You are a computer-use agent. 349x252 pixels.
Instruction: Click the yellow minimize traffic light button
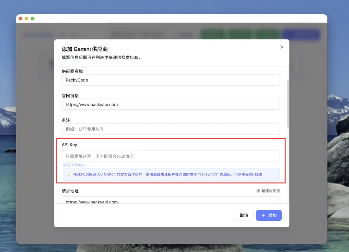[26, 19]
